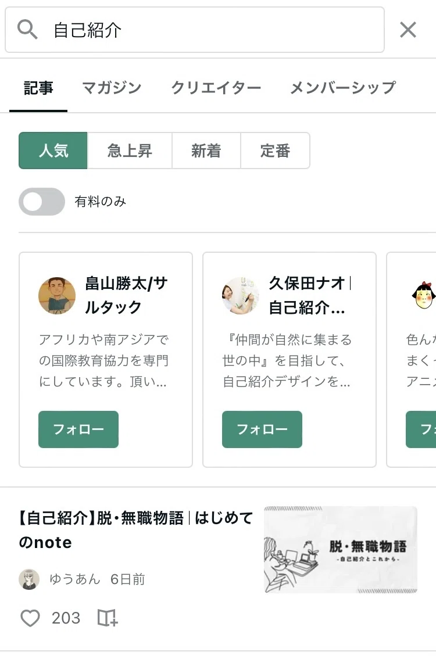The image size is (436, 659).
Task: Click the 自己紹介 search input field
Action: [x=195, y=30]
